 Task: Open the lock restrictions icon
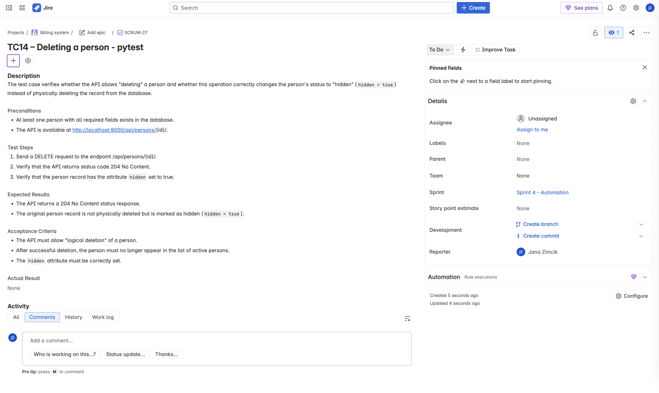[x=596, y=33]
